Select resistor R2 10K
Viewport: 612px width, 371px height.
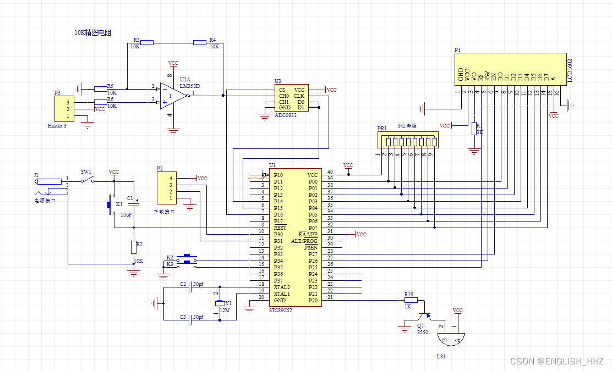[134, 247]
